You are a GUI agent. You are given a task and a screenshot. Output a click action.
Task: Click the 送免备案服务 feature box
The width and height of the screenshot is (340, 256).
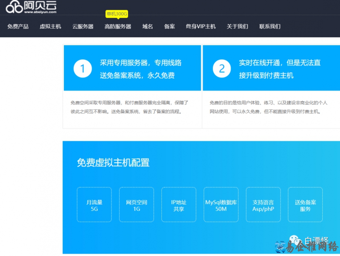coord(305,205)
